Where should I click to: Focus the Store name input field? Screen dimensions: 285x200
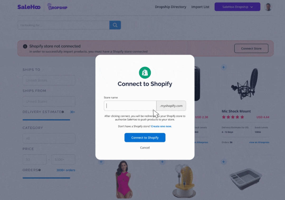pyautogui.click(x=130, y=106)
